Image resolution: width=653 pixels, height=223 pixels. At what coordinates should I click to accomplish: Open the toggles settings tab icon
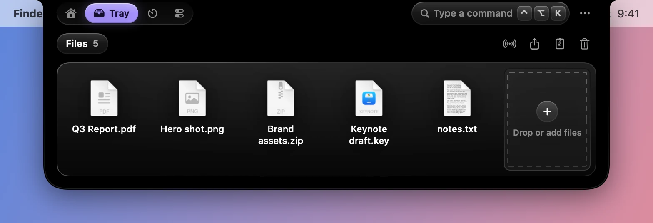(179, 13)
